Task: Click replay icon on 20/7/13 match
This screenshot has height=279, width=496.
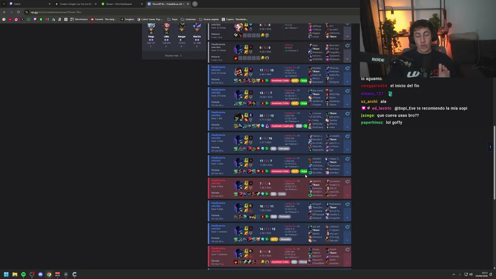Action: click(348, 114)
